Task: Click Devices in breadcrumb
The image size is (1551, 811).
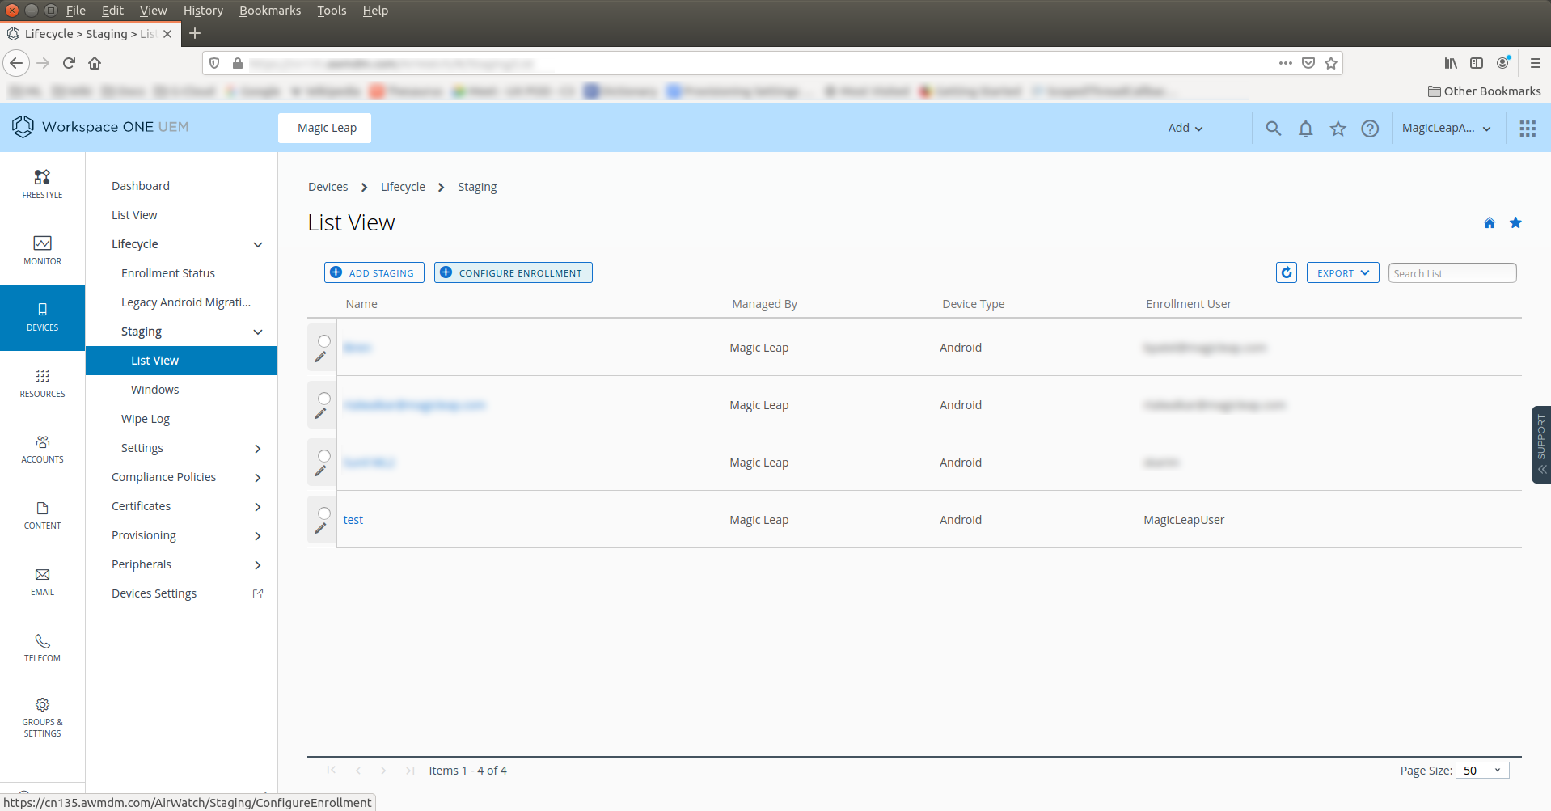Action: point(328,187)
